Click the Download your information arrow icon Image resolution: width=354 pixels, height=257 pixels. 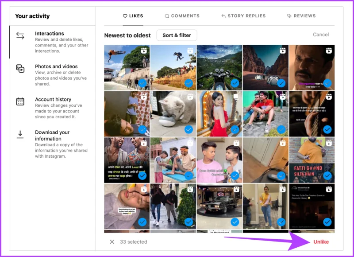[x=20, y=134]
